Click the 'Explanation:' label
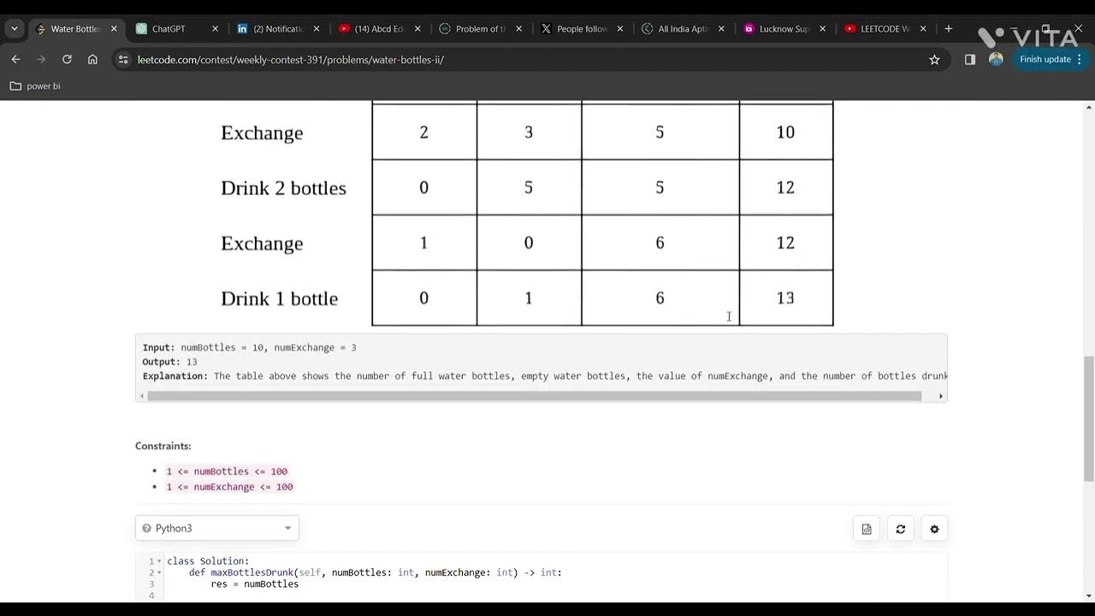1095x616 pixels. point(175,376)
